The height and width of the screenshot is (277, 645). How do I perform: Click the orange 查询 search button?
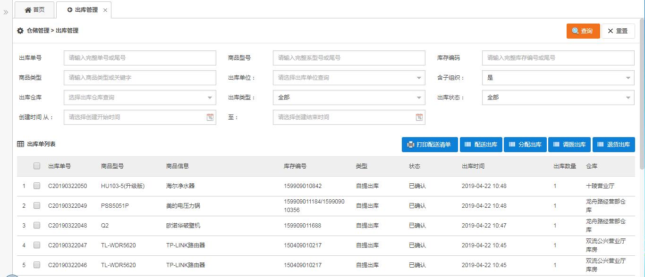[583, 31]
